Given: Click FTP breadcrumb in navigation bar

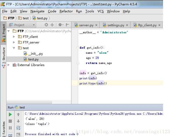Looking at the screenshot, I should pyautogui.click(x=9, y=18).
